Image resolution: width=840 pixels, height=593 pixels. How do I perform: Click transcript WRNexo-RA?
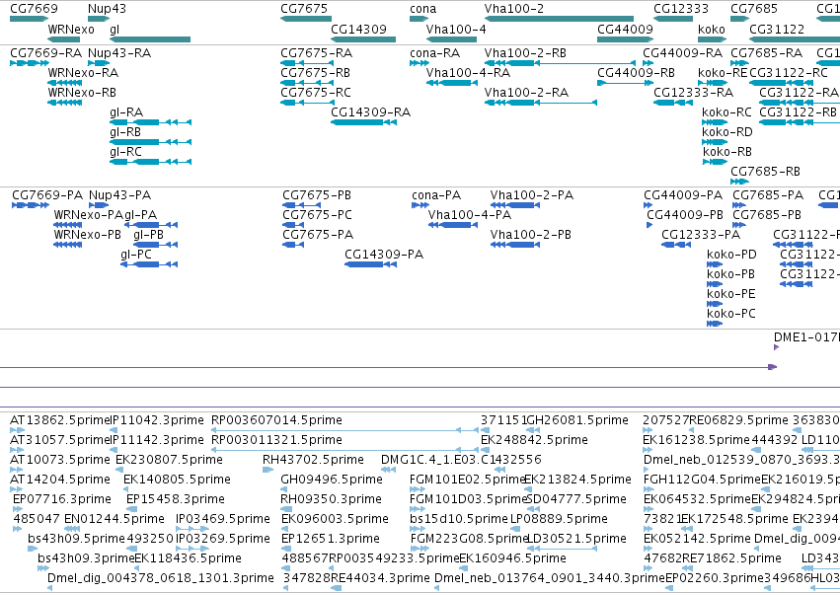(65, 83)
